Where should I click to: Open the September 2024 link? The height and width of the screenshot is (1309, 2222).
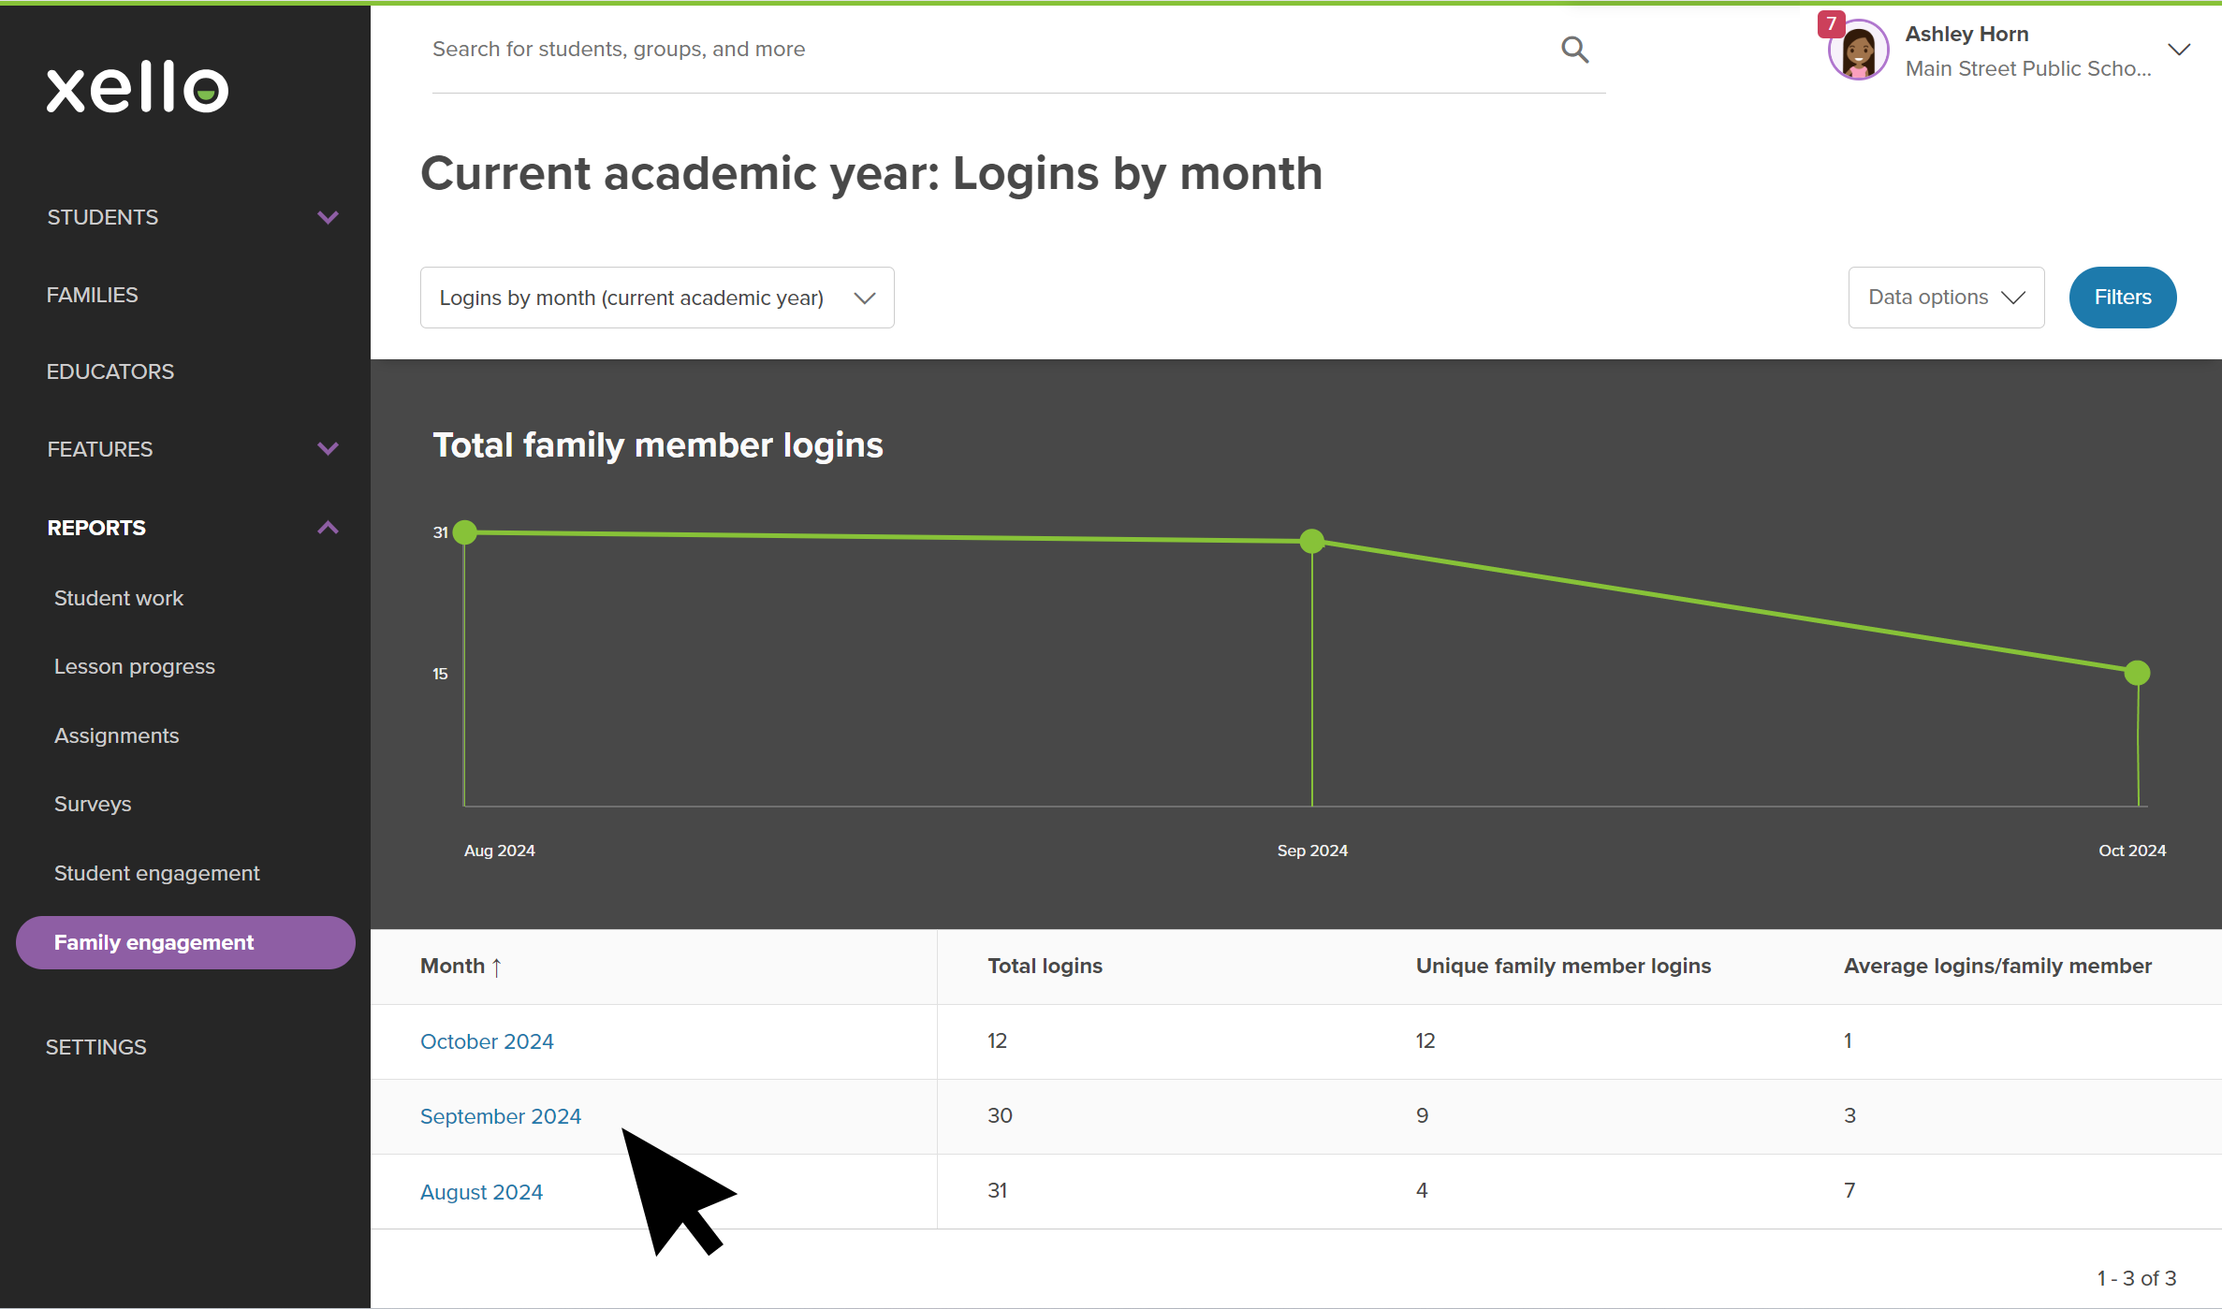501,1116
